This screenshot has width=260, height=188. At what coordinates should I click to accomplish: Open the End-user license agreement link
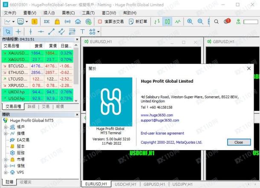coord(162,133)
